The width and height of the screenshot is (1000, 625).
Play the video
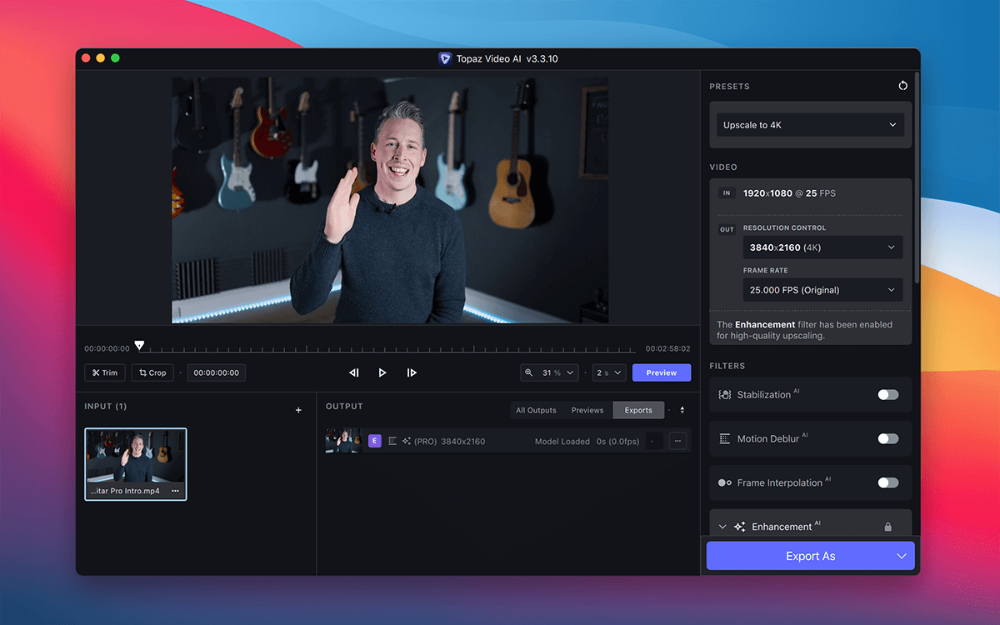pos(382,372)
